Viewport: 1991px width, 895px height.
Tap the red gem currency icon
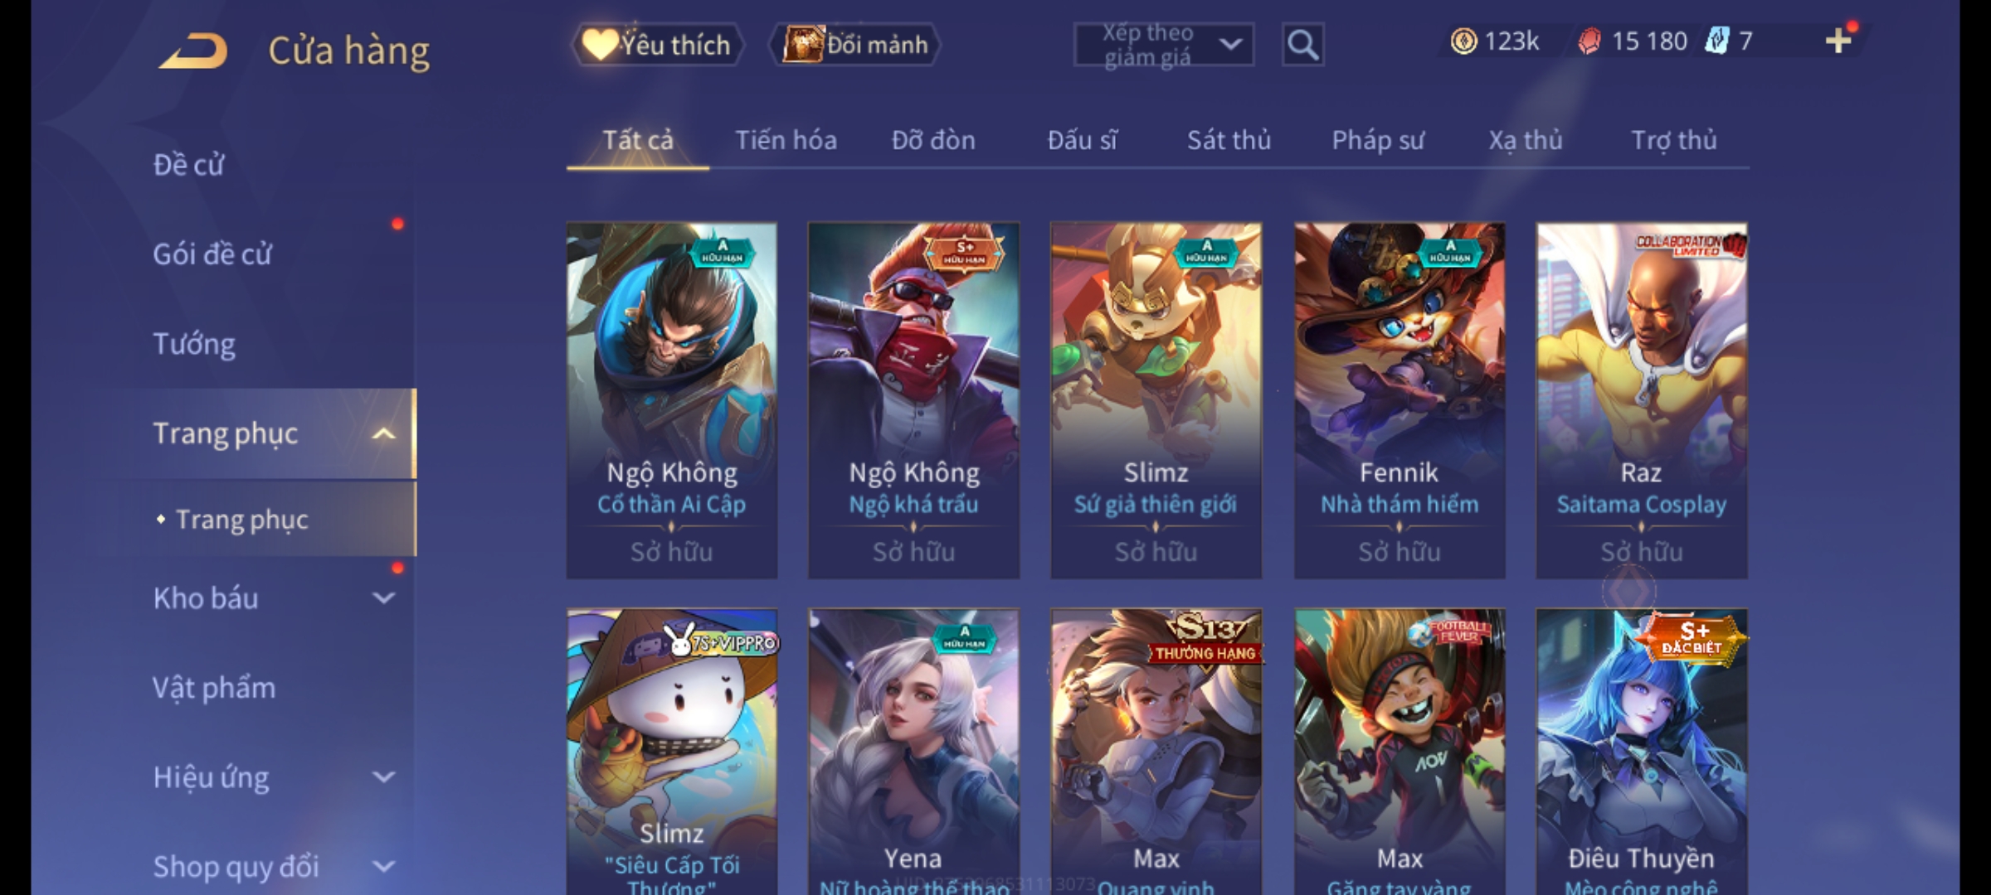click(1589, 41)
